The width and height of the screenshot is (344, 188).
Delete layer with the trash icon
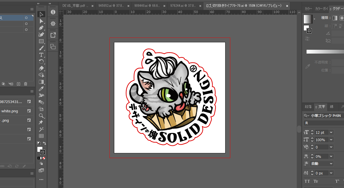coord(26,84)
